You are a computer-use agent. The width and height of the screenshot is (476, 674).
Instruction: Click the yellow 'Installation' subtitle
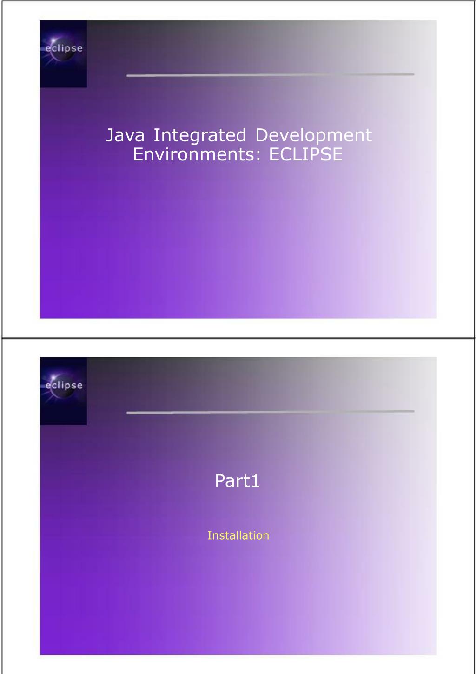point(238,535)
